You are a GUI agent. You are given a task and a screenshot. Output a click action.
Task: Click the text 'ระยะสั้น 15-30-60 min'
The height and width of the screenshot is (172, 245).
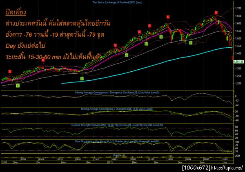coord(33,57)
